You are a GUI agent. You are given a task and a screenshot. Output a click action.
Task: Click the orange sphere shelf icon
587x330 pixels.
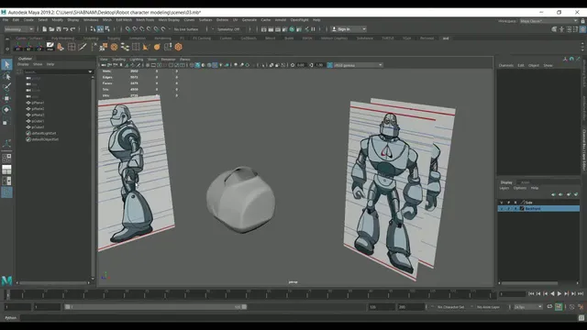pyautogui.click(x=157, y=47)
